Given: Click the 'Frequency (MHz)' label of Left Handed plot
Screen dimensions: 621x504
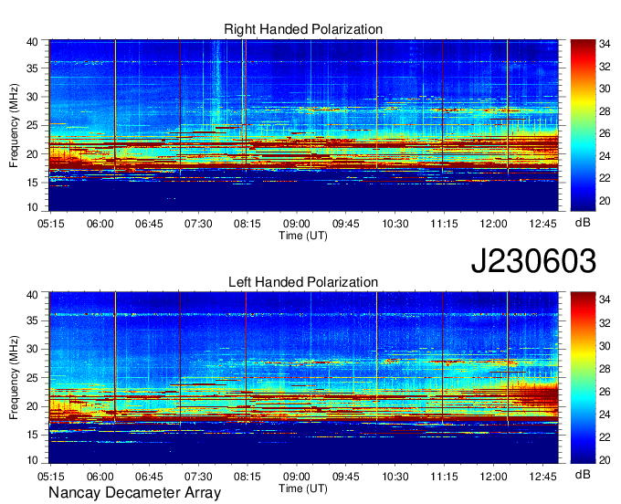Looking at the screenshot, I should pos(14,378).
